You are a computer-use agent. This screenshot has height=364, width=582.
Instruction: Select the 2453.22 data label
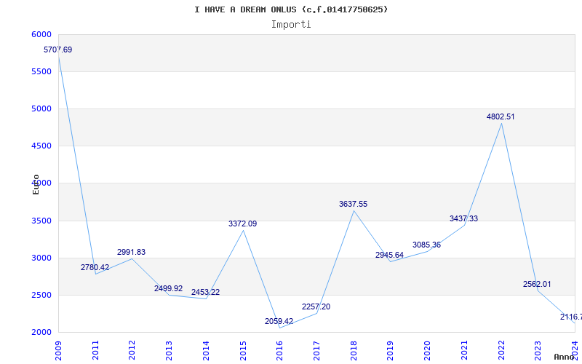click(206, 293)
